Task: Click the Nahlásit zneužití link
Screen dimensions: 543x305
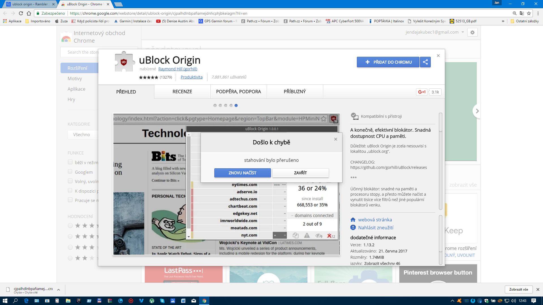Action: (x=376, y=228)
